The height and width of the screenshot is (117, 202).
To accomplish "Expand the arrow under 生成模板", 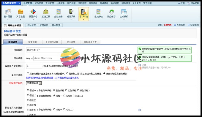I will coord(124,19).
